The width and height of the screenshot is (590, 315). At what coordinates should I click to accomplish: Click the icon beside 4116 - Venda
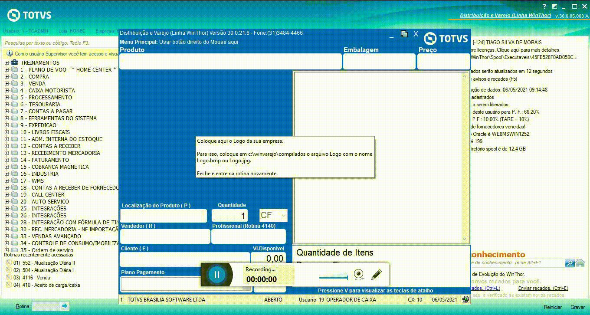point(8,277)
